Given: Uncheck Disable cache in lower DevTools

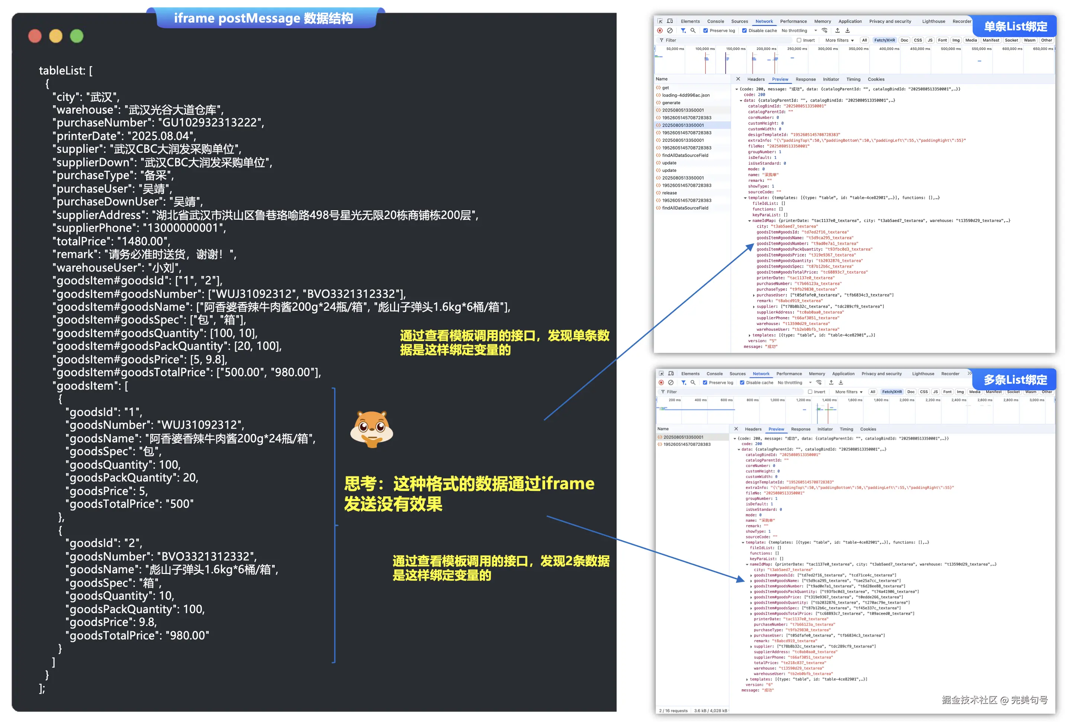Looking at the screenshot, I should (x=742, y=383).
